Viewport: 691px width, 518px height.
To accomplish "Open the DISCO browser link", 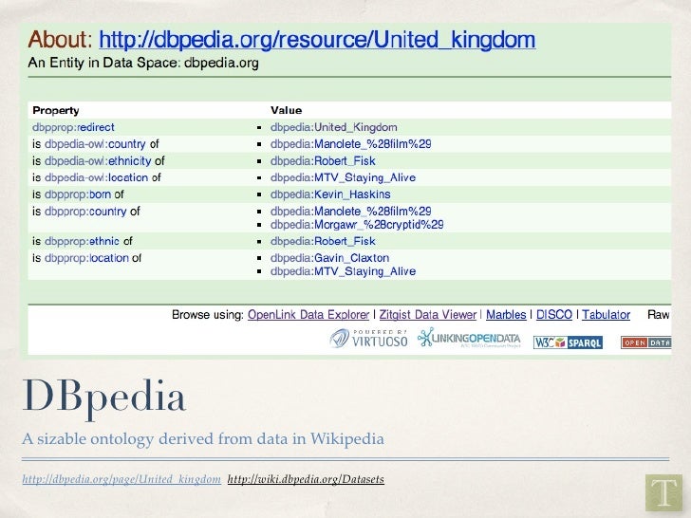I will 554,315.
